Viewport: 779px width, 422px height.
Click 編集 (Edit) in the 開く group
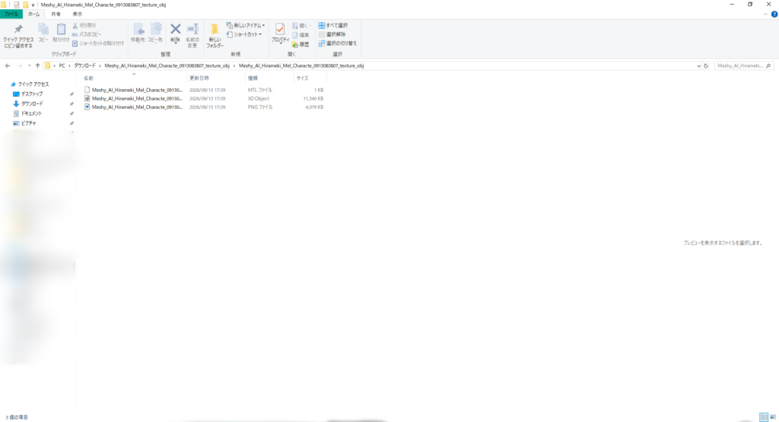click(x=300, y=35)
